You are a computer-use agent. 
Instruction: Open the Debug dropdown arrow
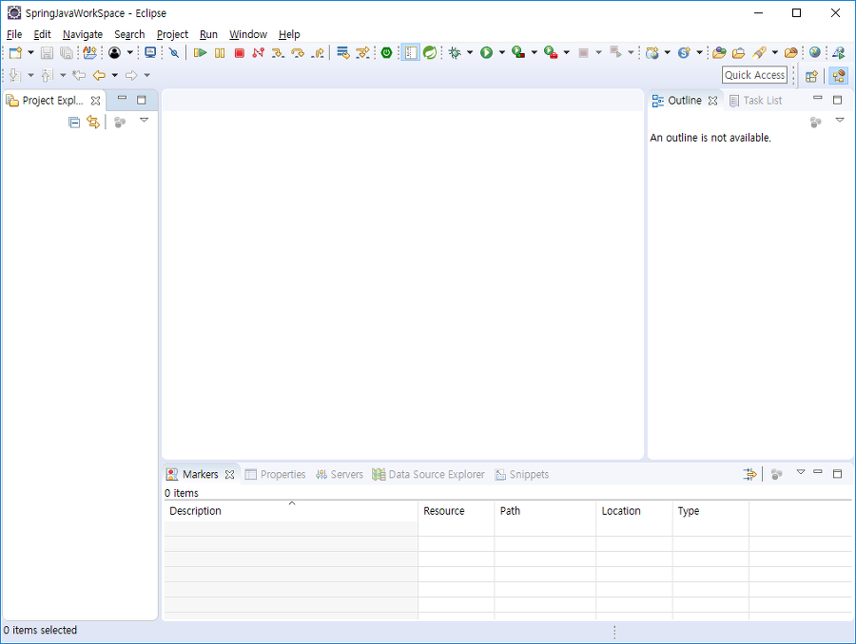click(470, 53)
